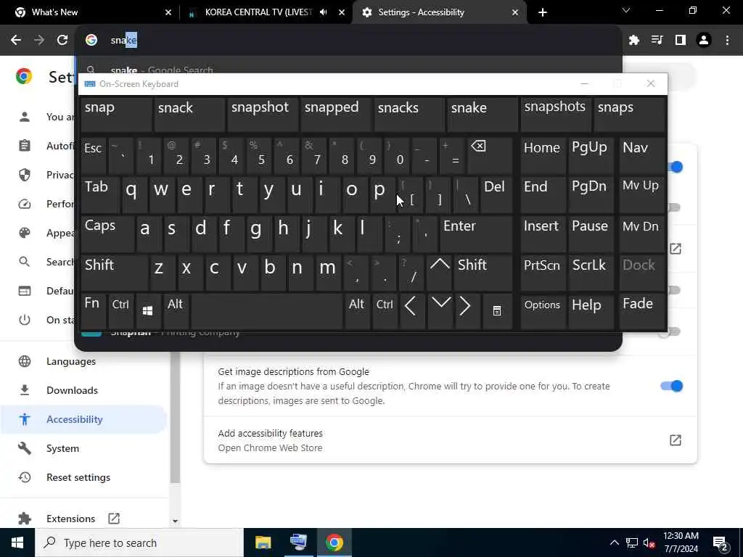Pick the 'snaps' word suggestion
743x557 pixels.
coord(629,114)
